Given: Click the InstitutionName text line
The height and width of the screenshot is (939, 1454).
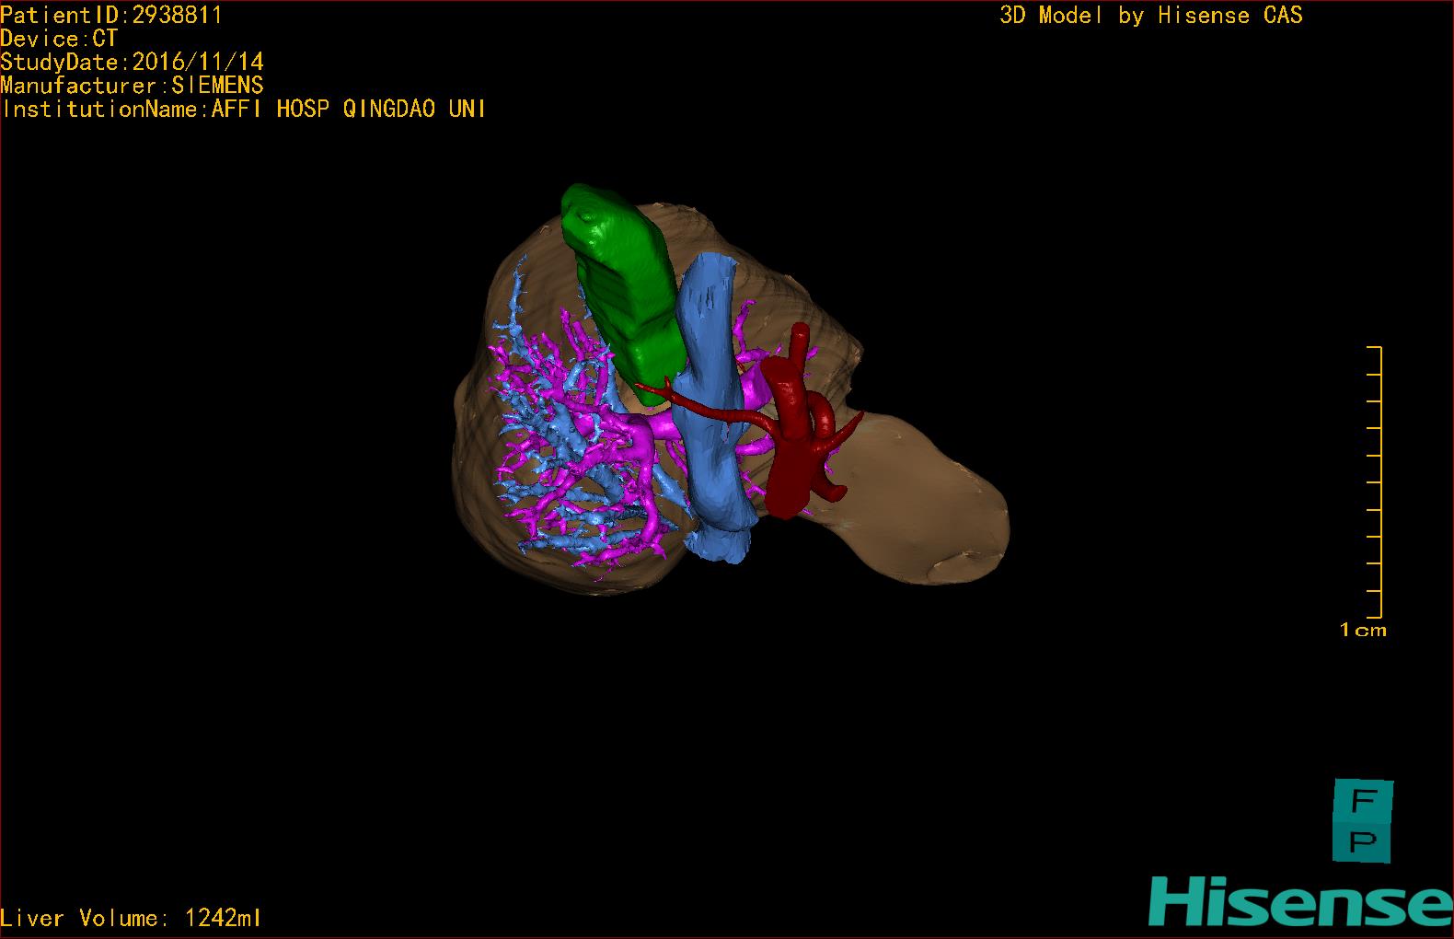Looking at the screenshot, I should [x=244, y=109].
